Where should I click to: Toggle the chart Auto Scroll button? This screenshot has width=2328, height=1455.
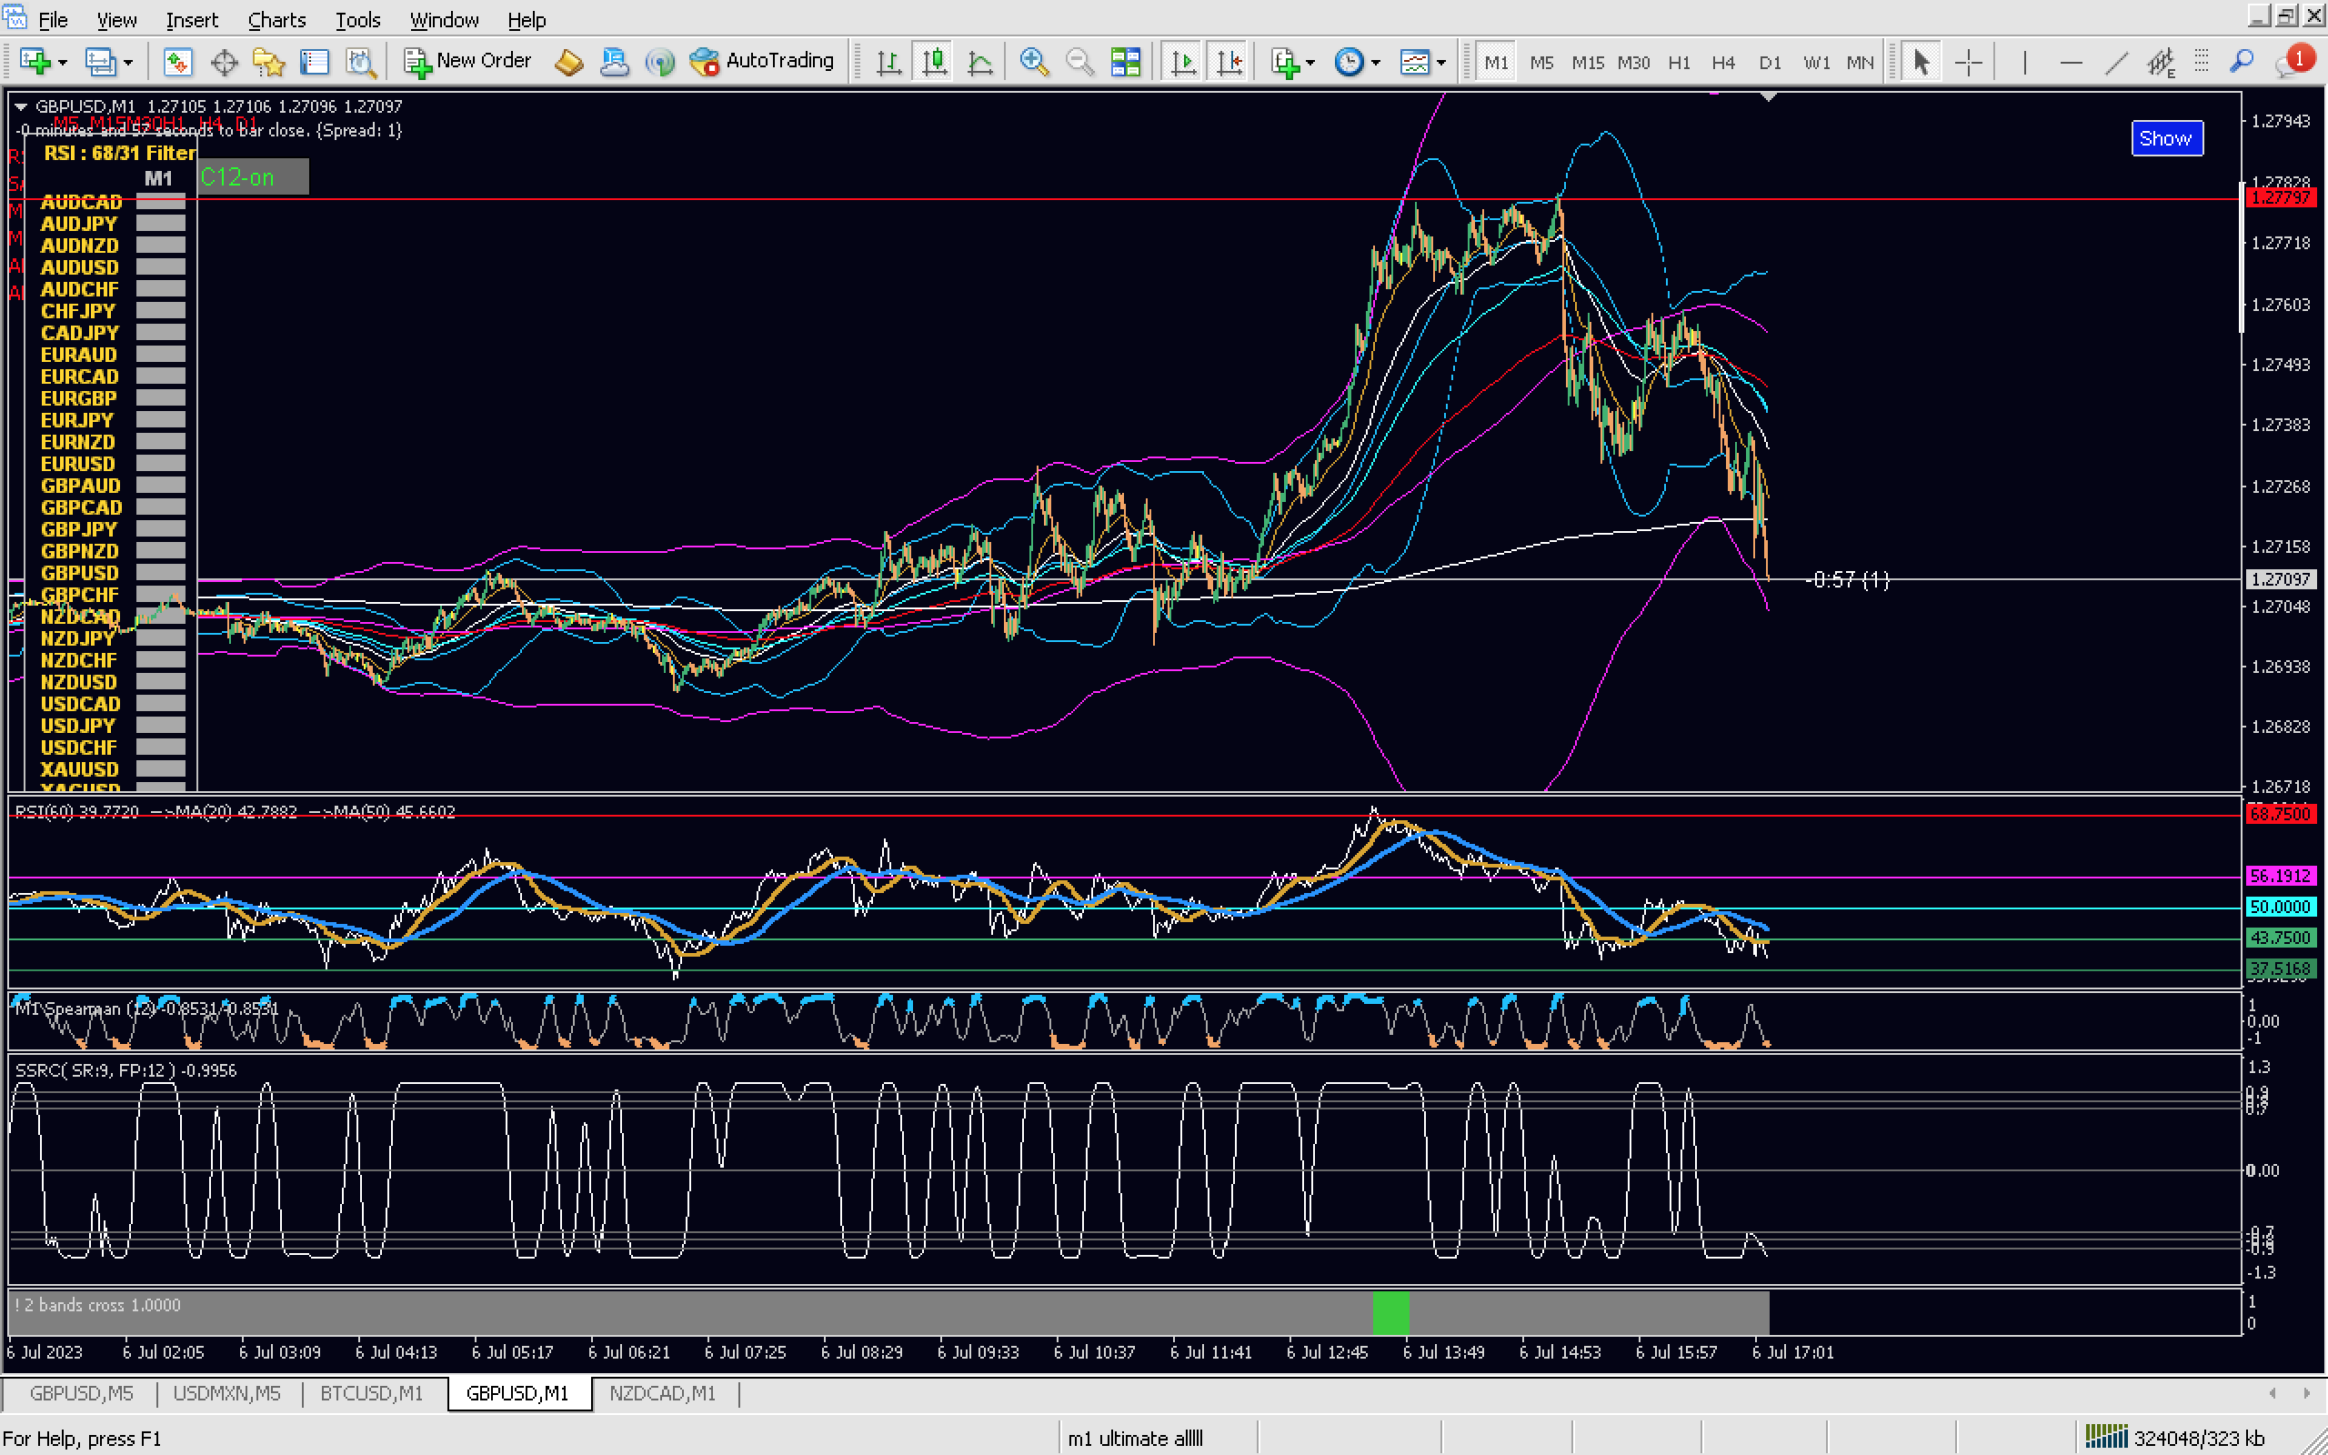click(x=1183, y=63)
